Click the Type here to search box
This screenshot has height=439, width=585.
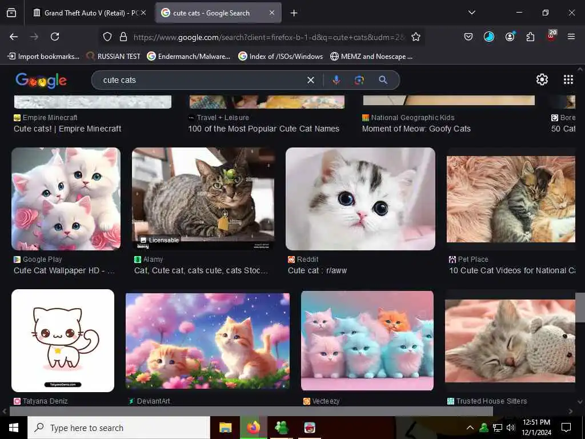(119, 428)
